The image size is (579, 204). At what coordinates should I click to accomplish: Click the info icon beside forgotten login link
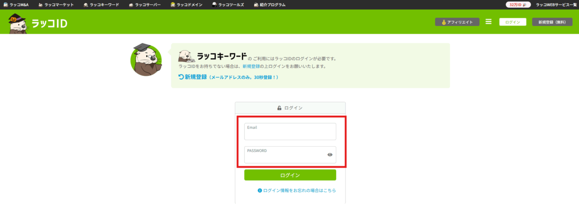coord(260,190)
